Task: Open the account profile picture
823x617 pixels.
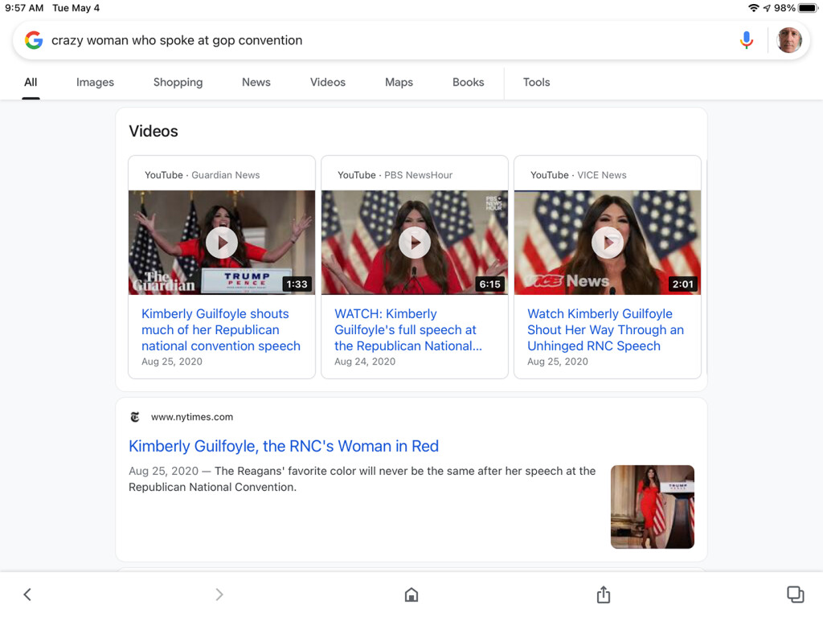Action: [x=789, y=40]
